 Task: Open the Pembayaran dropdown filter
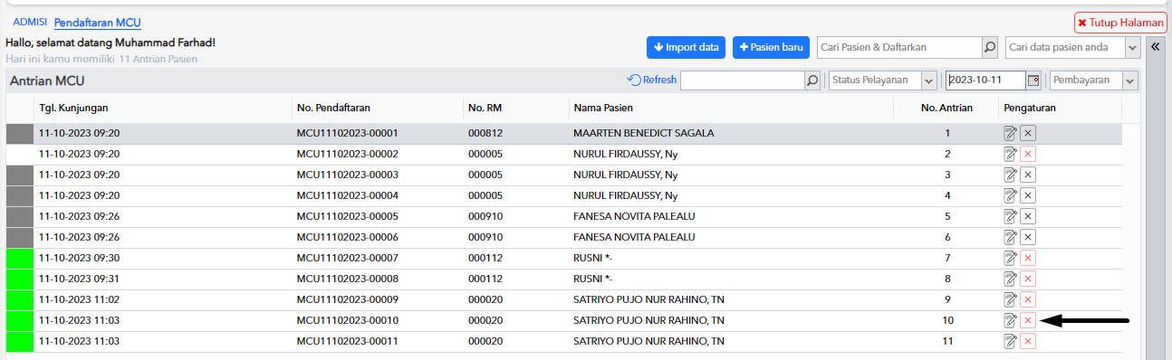pyautogui.click(x=1129, y=81)
